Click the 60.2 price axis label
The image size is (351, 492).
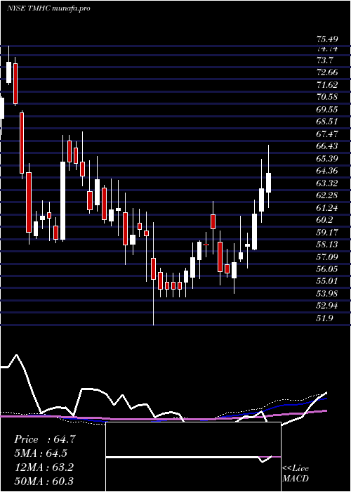pos(325,220)
